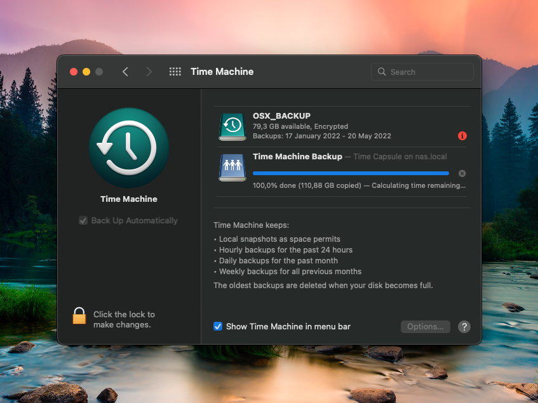Click 'Hourly backups for the past 24 hours'
This screenshot has width=538, height=403.
tap(286, 250)
